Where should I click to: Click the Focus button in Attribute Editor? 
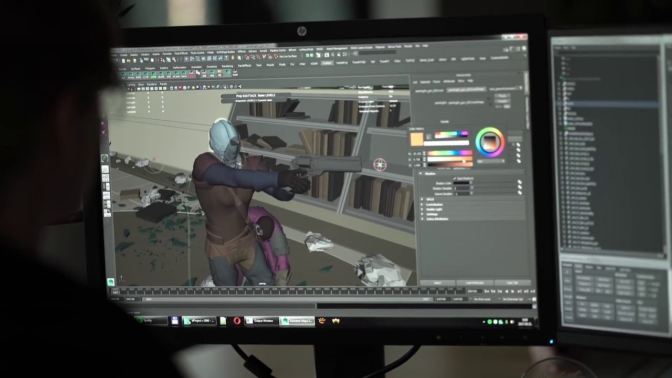coord(502,96)
